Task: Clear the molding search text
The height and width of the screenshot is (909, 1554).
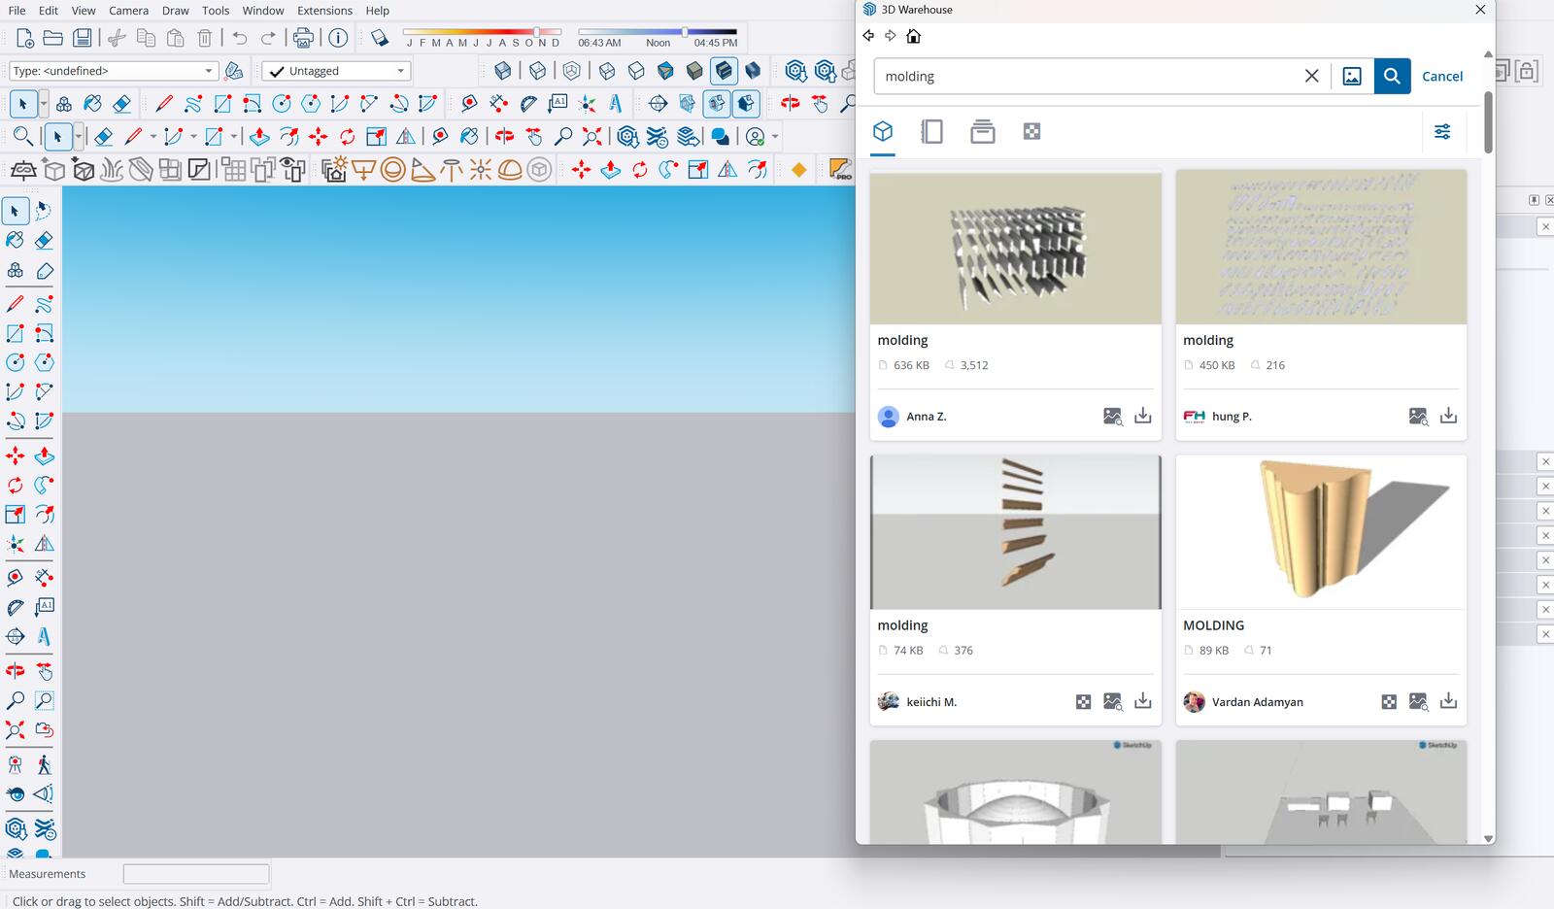Action: pos(1311,76)
